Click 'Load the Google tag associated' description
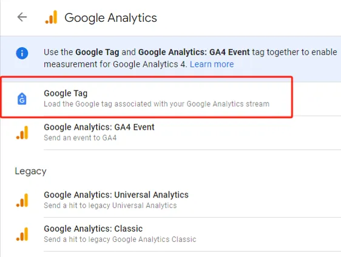Image resolution: width=341 pixels, height=257 pixels. [x=157, y=104]
